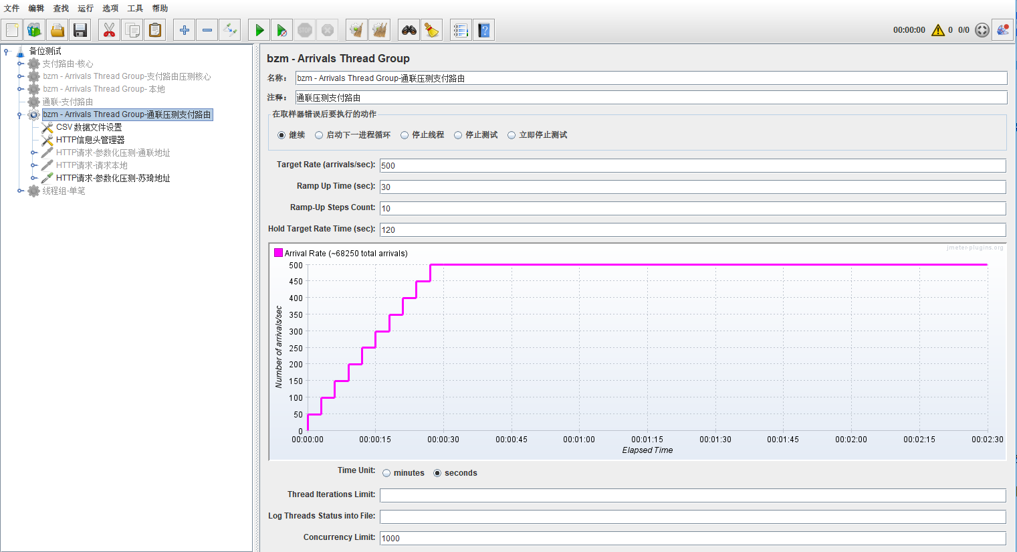
Task: Open the 编辑 menu
Action: 36,8
